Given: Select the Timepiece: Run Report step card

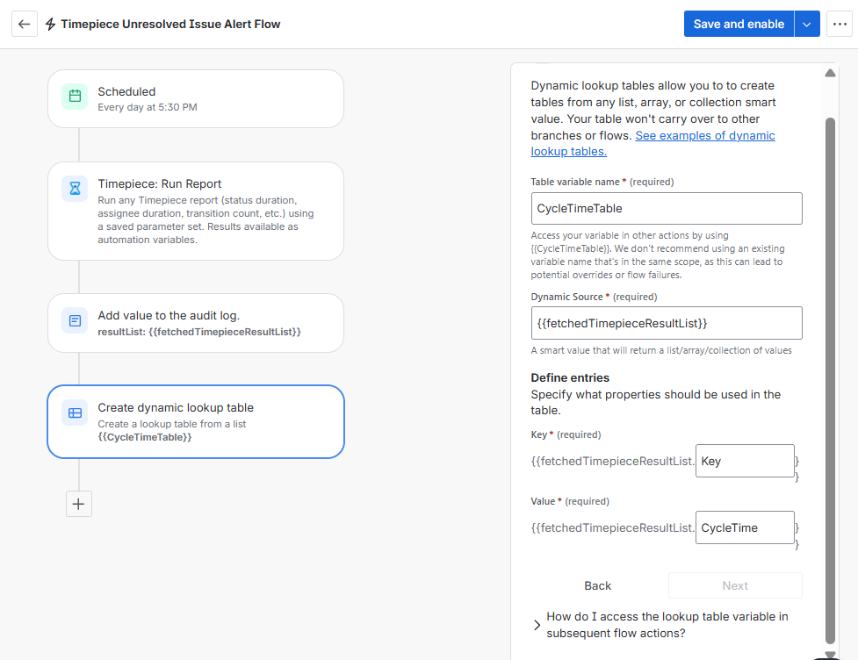Looking at the screenshot, I should [196, 211].
